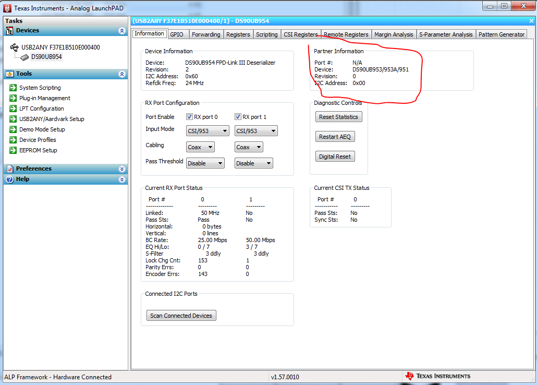Switch to the Margin Analysis tab
The height and width of the screenshot is (385, 537).
point(394,34)
